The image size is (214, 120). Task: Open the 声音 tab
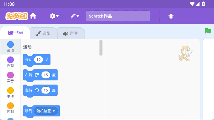tap(70, 33)
